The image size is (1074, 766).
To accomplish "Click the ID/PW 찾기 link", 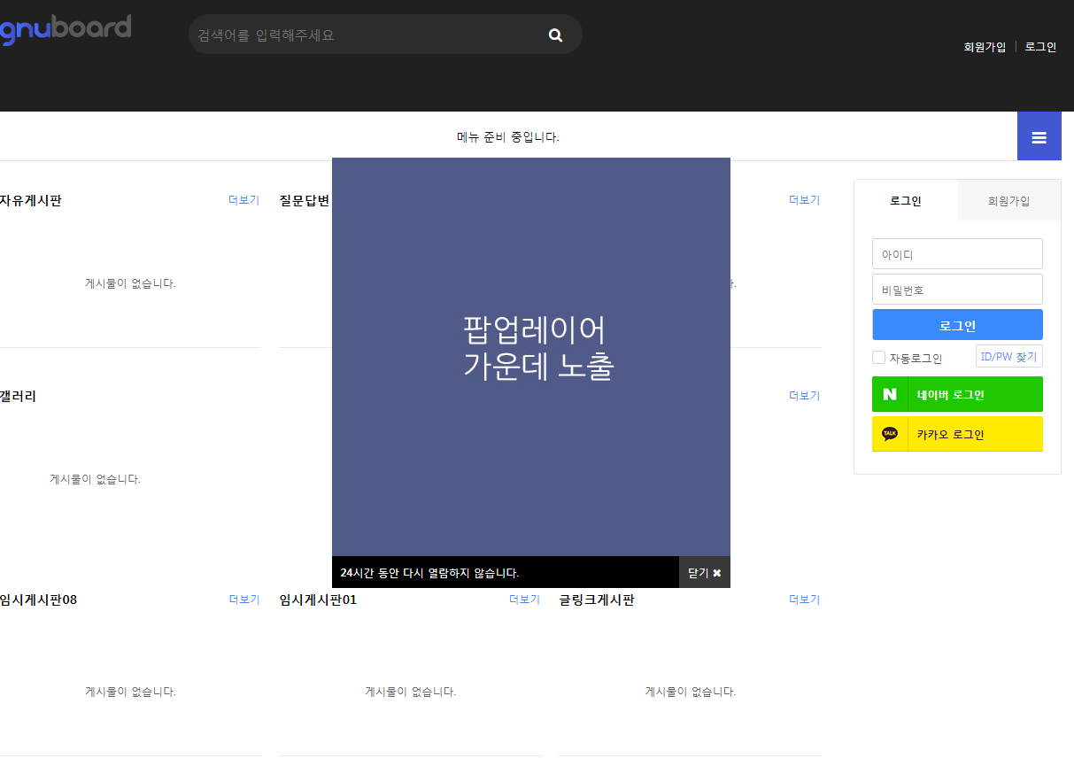I will [1008, 357].
